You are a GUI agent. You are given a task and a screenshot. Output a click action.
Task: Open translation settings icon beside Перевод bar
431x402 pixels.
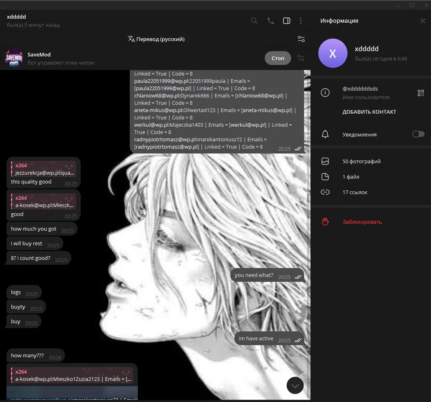pos(301,39)
